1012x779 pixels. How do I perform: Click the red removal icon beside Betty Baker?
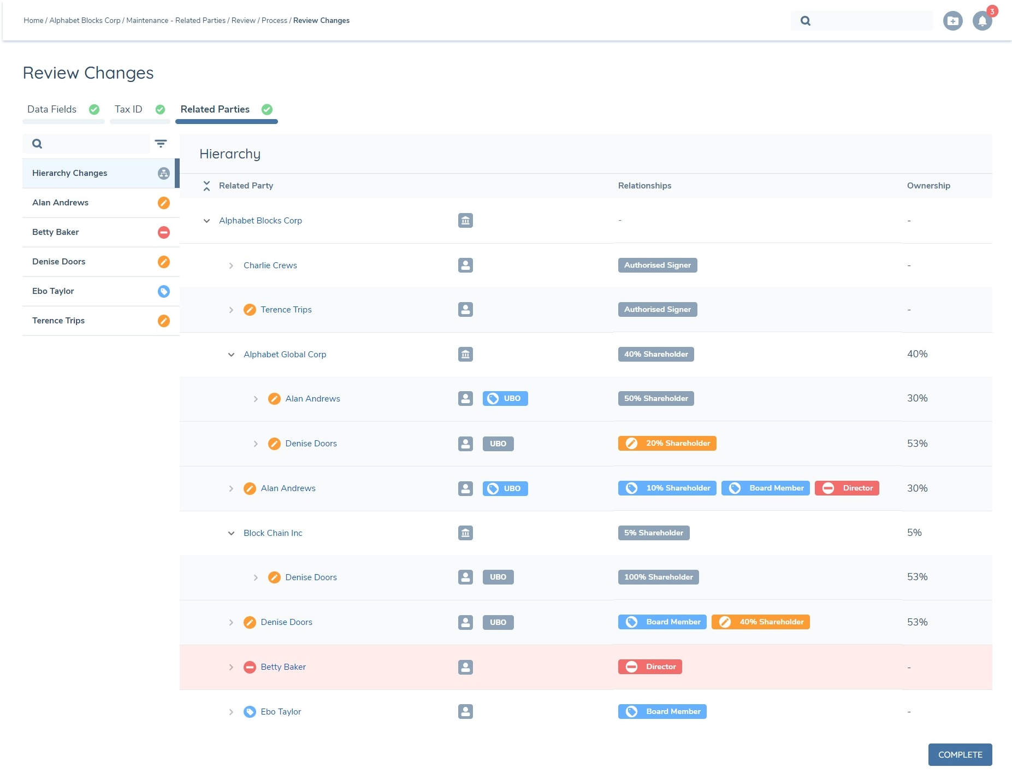(x=164, y=232)
